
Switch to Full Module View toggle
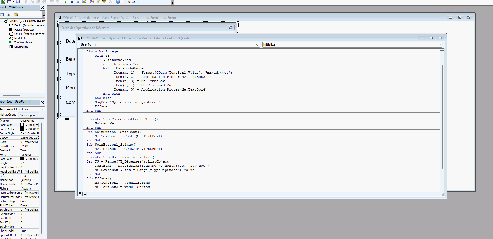pyautogui.click(x=84, y=194)
